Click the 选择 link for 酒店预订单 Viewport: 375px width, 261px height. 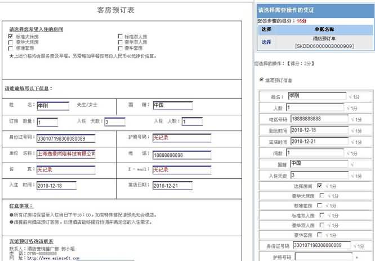tap(266, 42)
